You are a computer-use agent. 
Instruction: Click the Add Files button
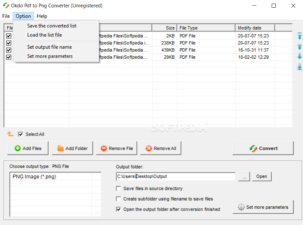[28, 148]
